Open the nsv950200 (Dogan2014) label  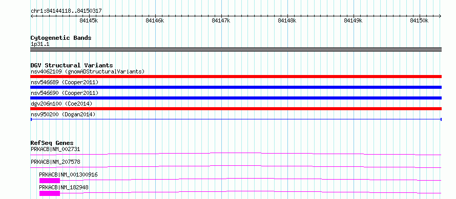point(63,114)
